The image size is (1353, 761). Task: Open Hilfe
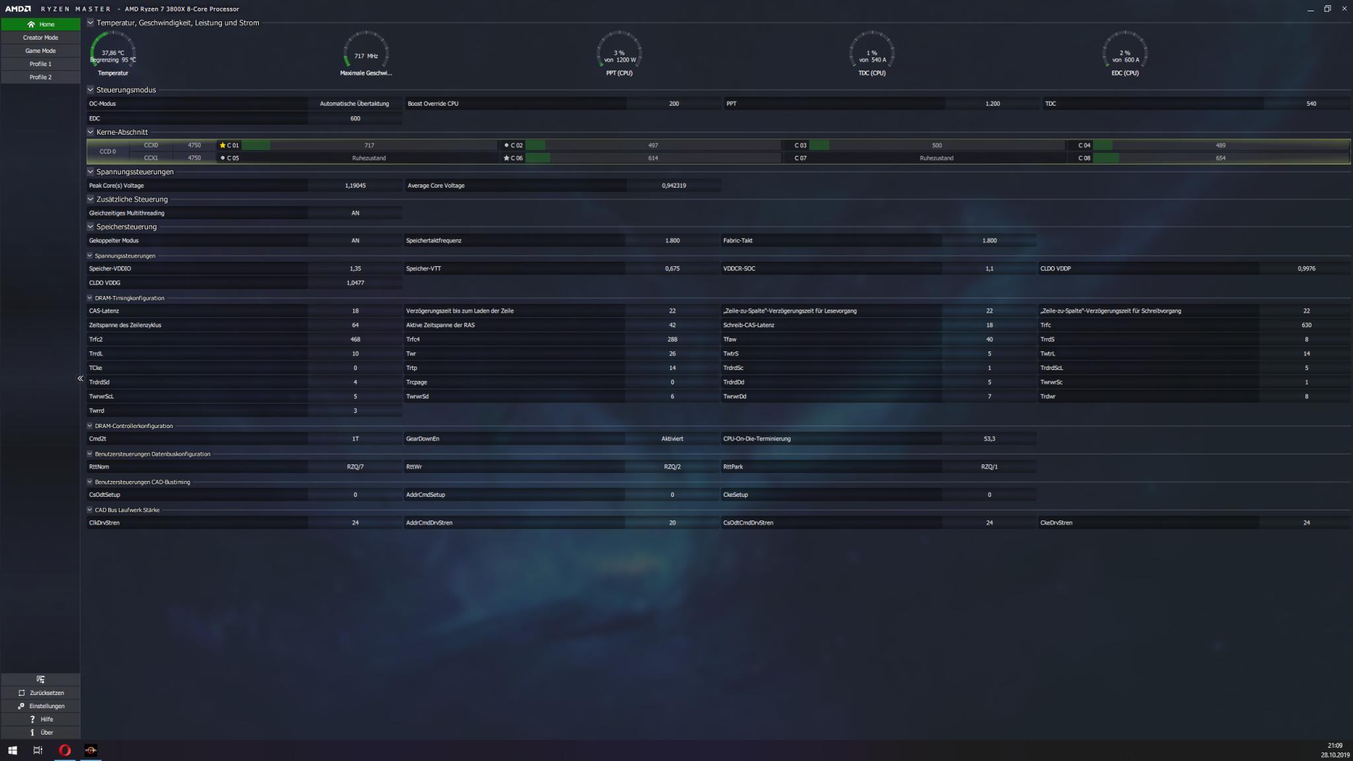click(40, 719)
